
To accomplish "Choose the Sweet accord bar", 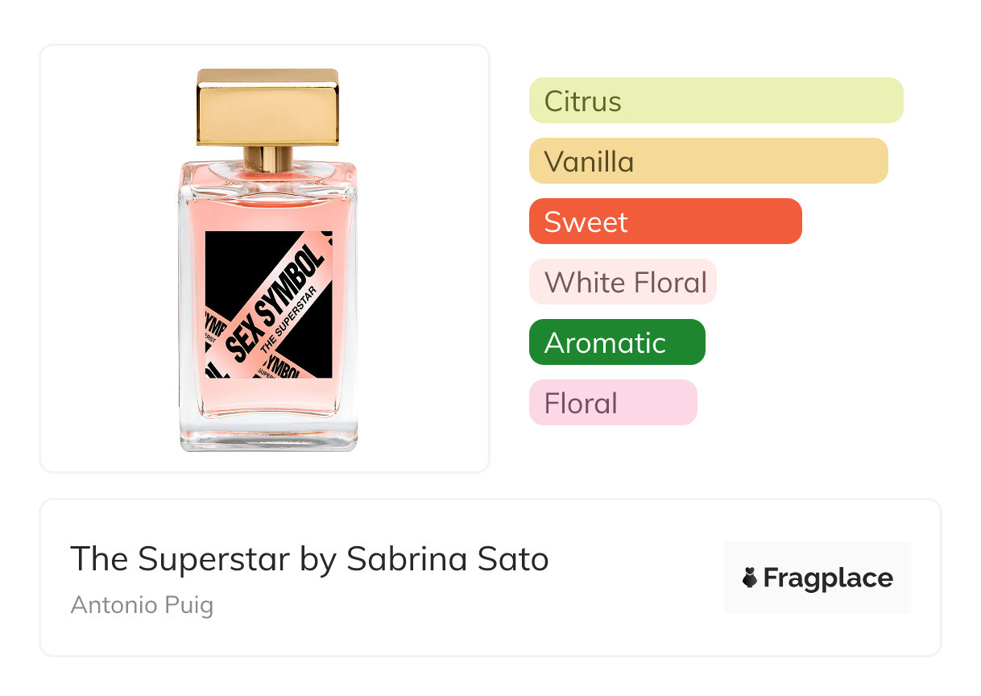I will click(665, 222).
